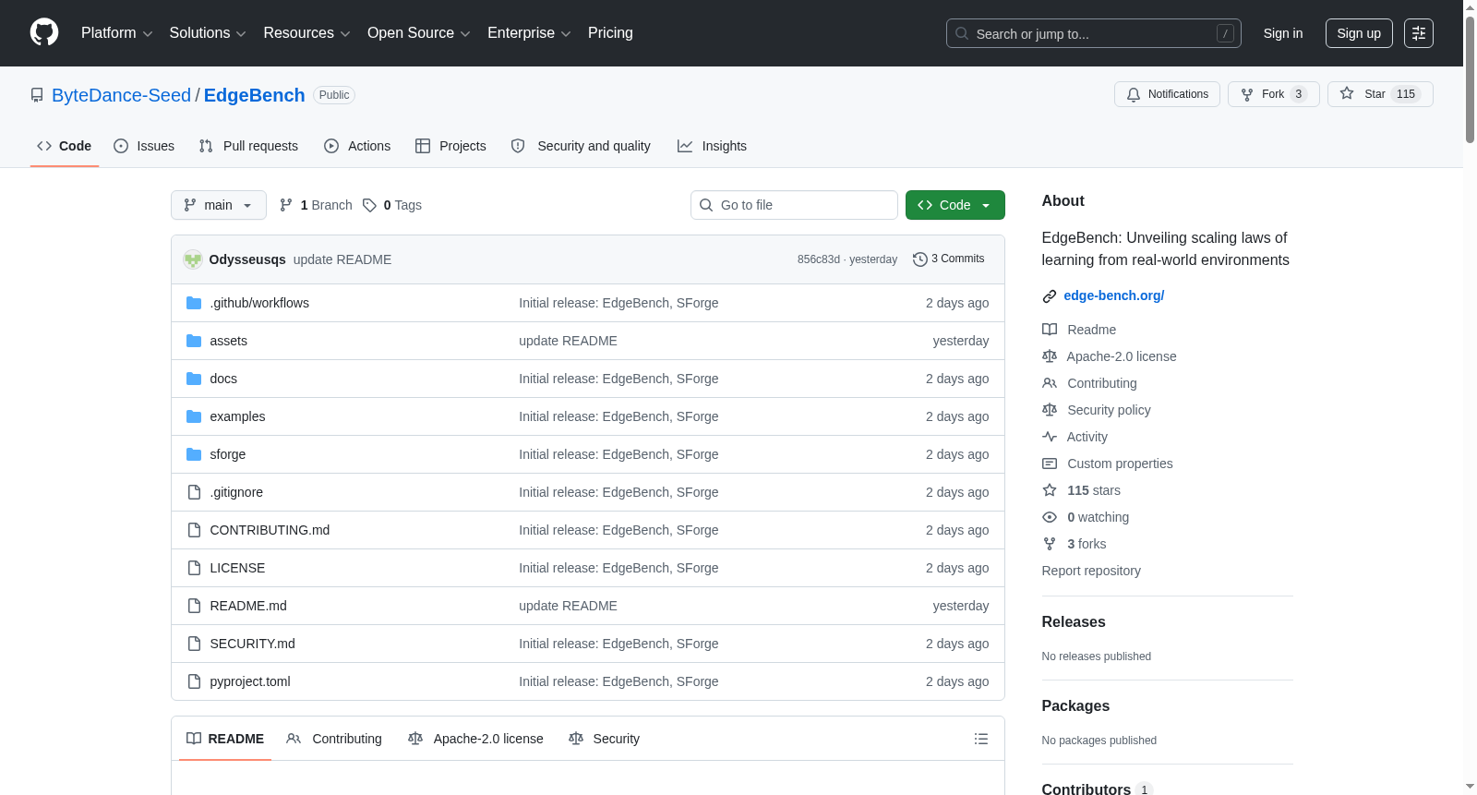
Task: Click the LICENSE file icon
Action: (x=194, y=568)
